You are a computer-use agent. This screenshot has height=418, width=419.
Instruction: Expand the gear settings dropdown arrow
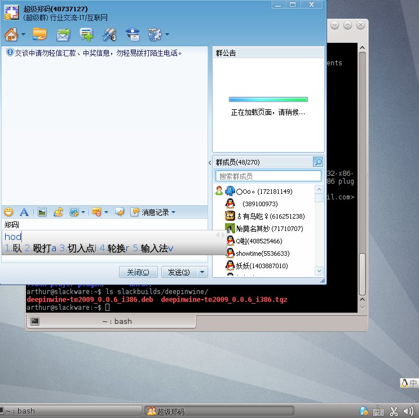(x=167, y=34)
